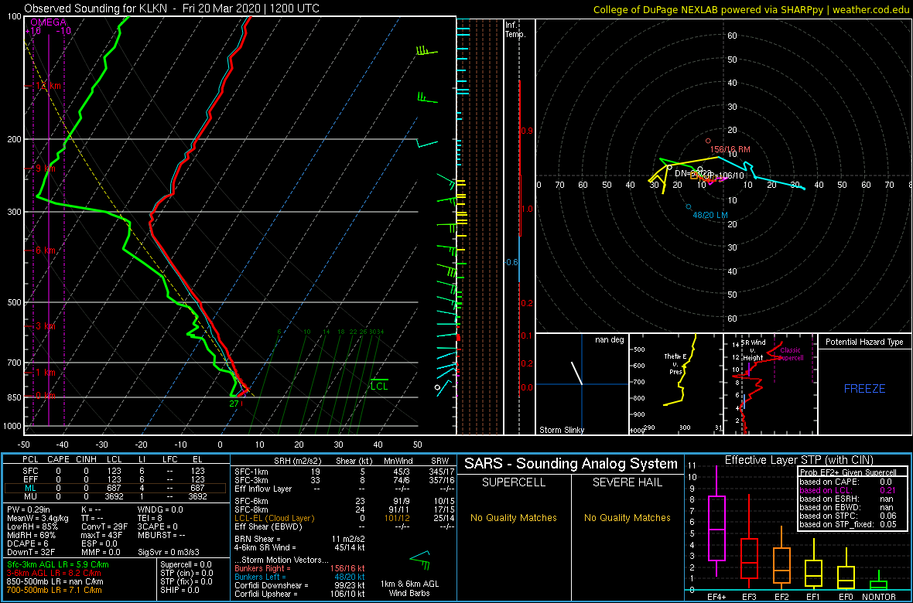Click the 'ConvT = 29F' value
The width and height of the screenshot is (913, 603).
[104, 526]
